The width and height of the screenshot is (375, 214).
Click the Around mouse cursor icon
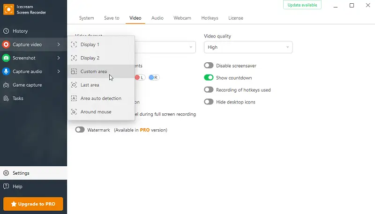click(74, 112)
